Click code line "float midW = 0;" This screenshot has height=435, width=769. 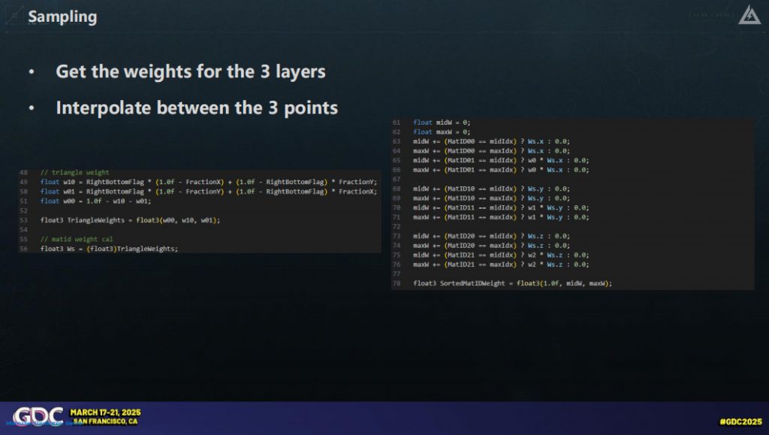(442, 122)
